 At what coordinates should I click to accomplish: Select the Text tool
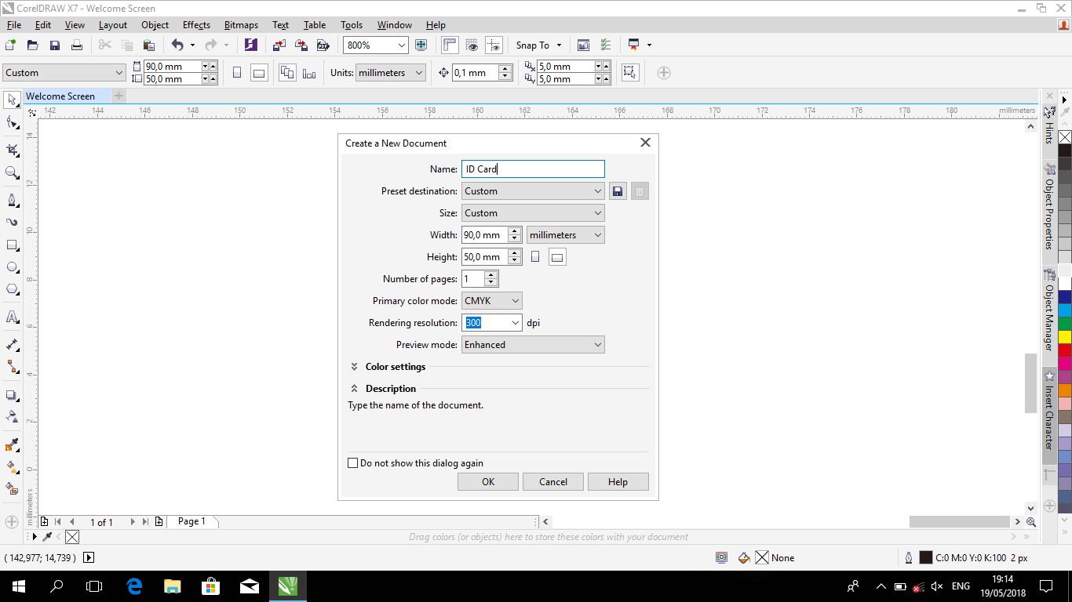coord(12,317)
